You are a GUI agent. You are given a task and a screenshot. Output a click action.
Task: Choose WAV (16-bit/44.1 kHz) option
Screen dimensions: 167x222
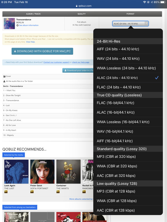pyautogui.click(x=128, y=131)
